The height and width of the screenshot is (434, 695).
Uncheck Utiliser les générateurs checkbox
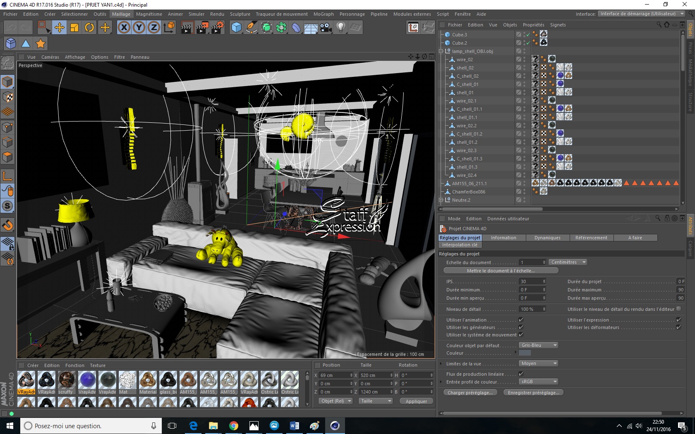pyautogui.click(x=521, y=327)
